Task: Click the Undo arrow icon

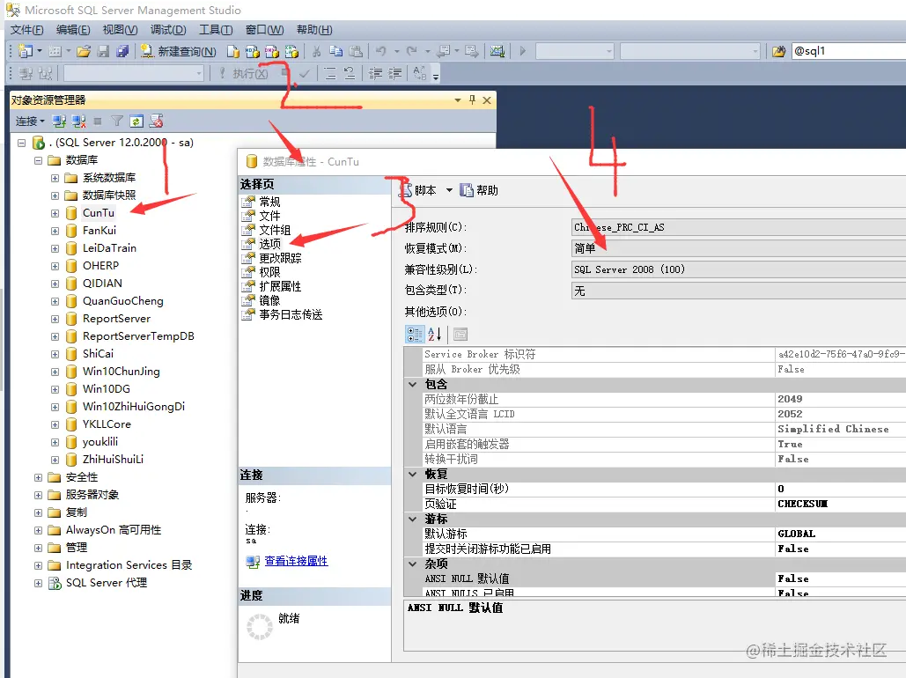Action: click(380, 51)
